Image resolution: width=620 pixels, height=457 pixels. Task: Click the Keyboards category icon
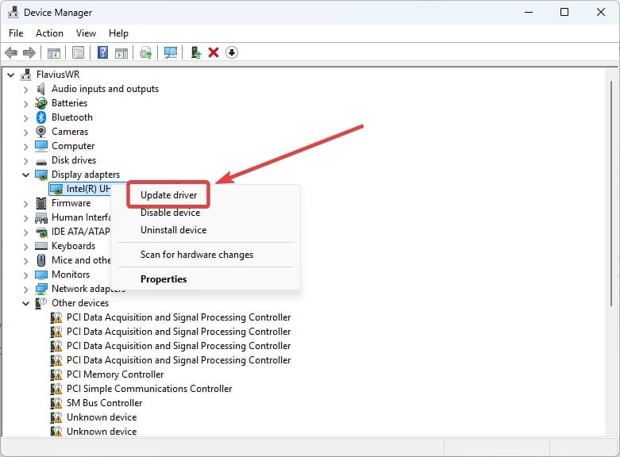coord(41,246)
